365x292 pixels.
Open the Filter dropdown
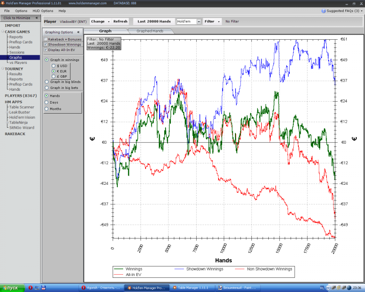click(212, 21)
